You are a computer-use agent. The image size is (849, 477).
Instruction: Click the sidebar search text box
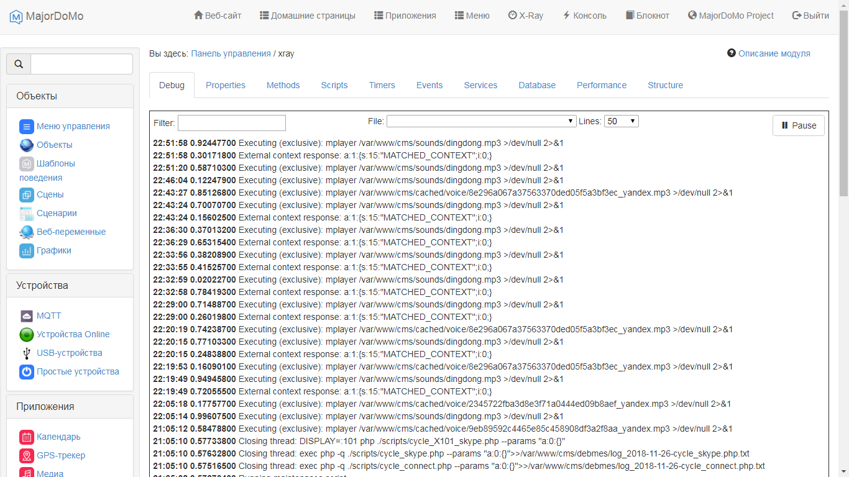(81, 64)
